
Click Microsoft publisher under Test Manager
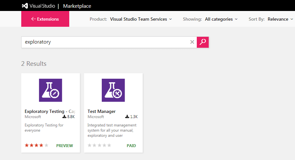click(x=96, y=117)
